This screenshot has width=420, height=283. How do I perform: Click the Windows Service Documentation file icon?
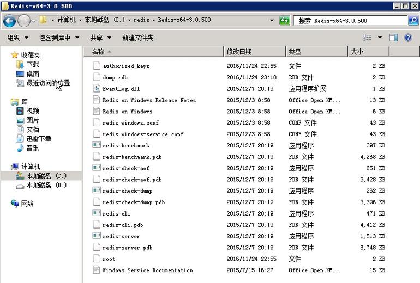pyautogui.click(x=97, y=270)
